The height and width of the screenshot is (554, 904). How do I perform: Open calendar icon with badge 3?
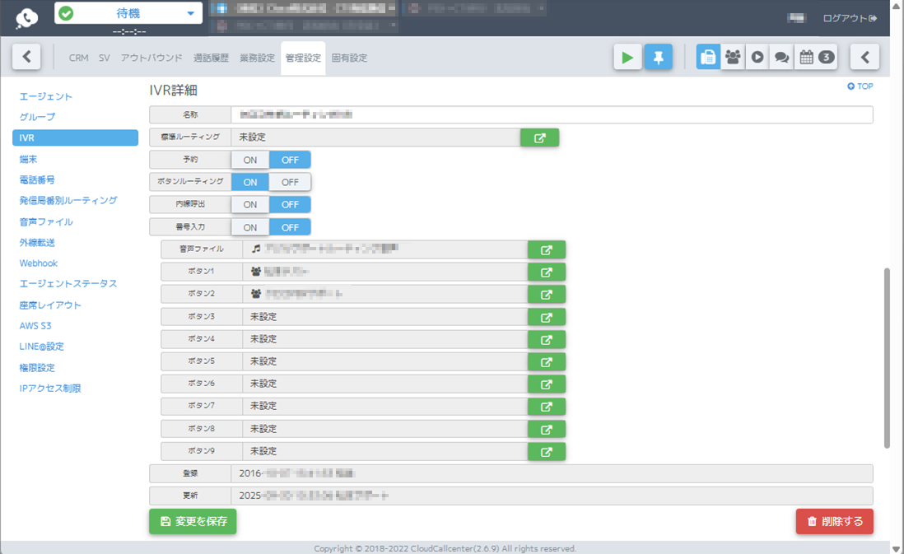coord(816,58)
